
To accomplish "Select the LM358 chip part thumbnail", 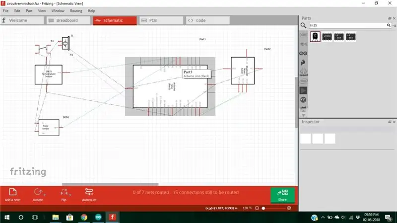I will pos(327,37).
